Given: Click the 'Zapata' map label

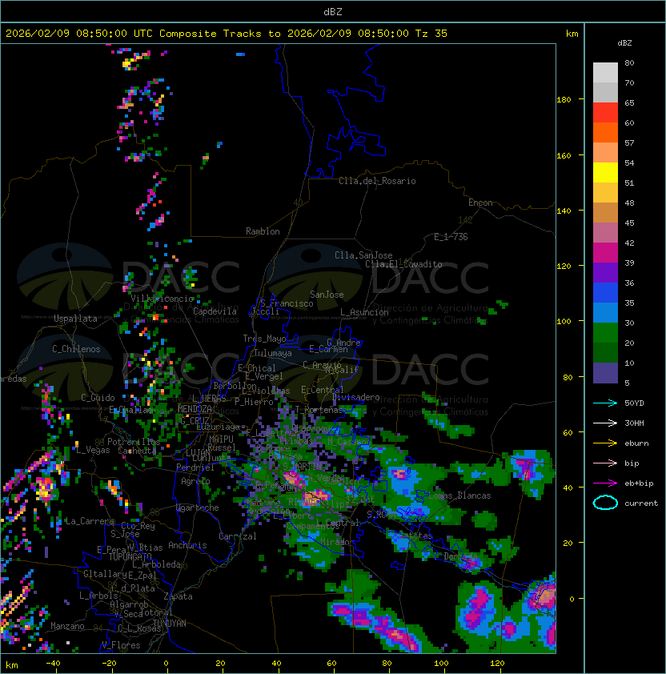Looking at the screenshot, I should tap(178, 596).
